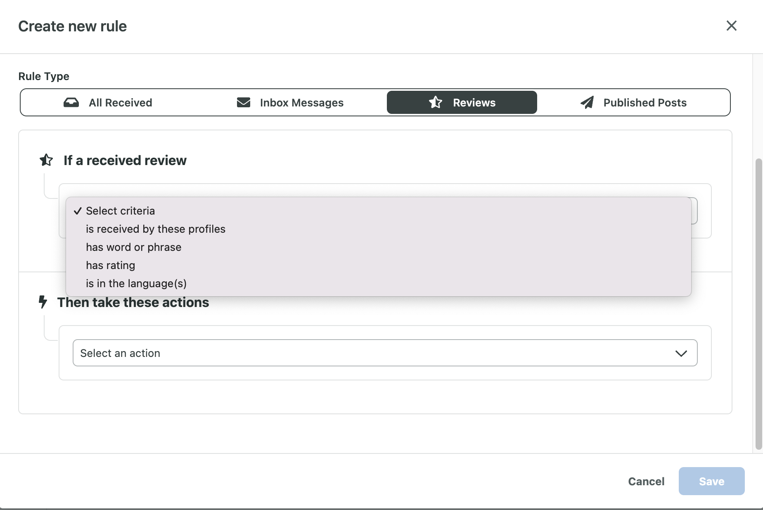The height and width of the screenshot is (510, 763).
Task: Click the lightning bolt icon near 'Then take these actions'
Action: (43, 302)
